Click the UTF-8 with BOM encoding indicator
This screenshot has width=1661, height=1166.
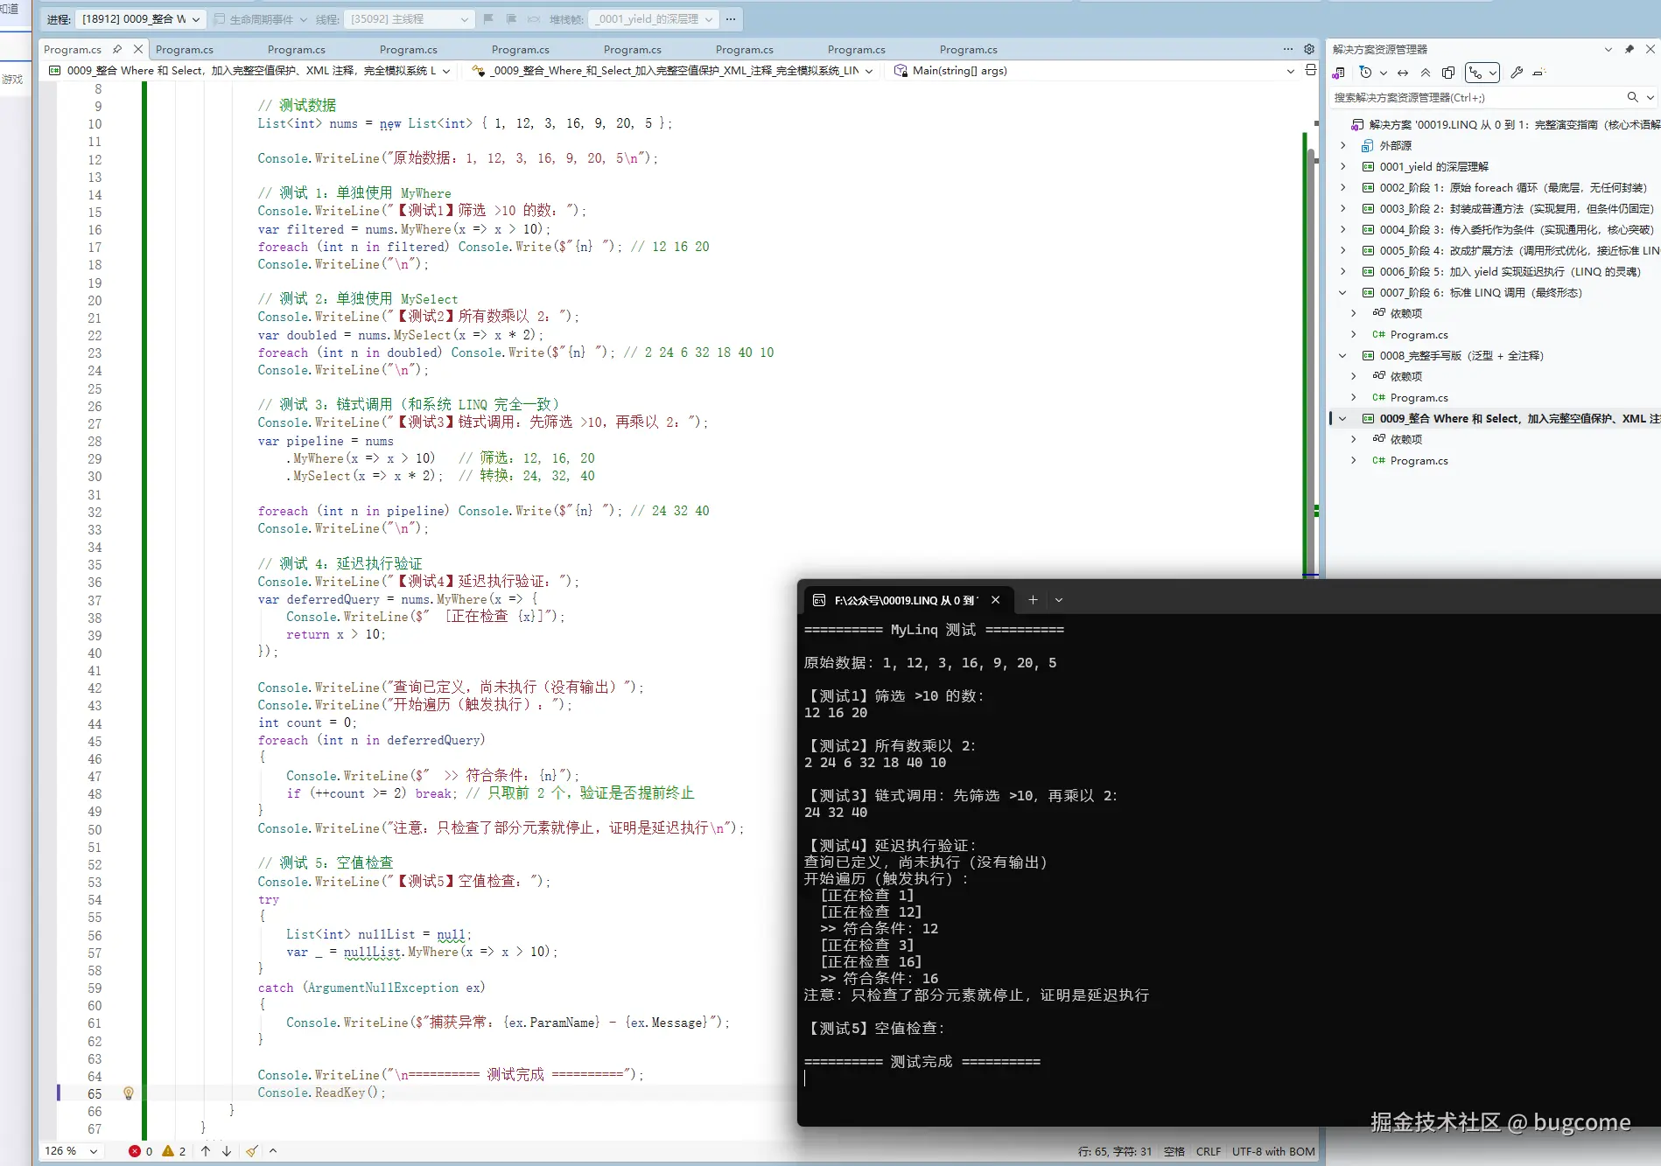point(1273,1151)
